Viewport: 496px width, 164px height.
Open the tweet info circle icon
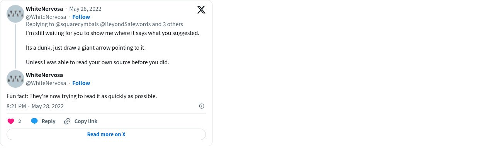coord(201,106)
